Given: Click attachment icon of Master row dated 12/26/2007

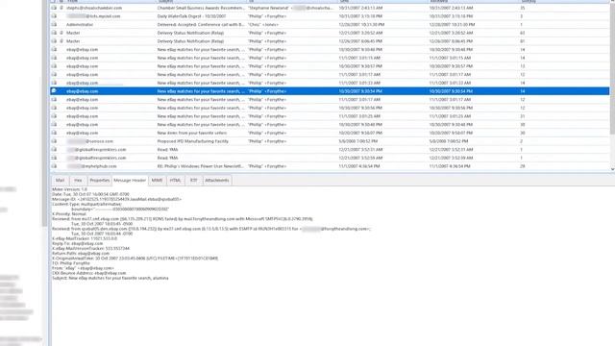Looking at the screenshot, I should pos(61,41).
